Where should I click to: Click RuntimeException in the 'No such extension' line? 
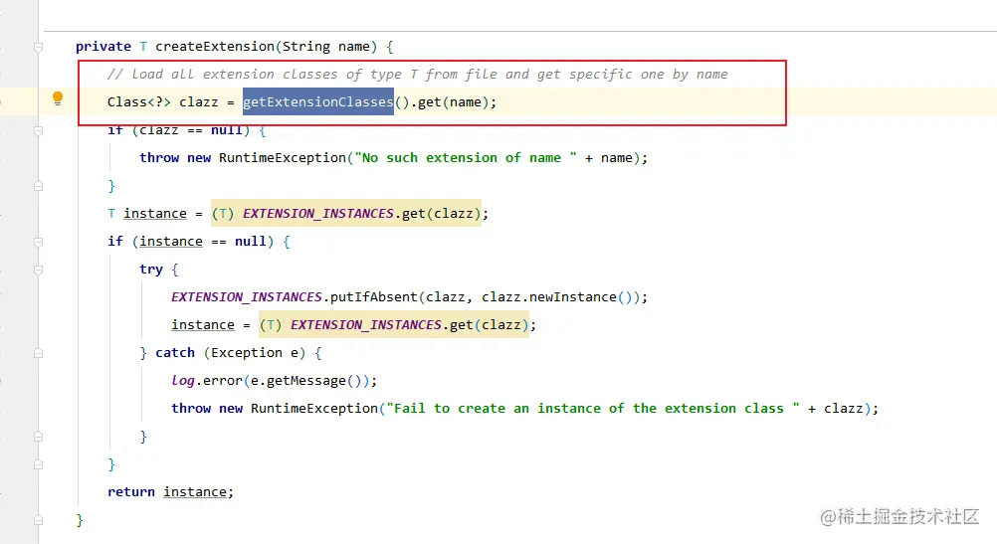tap(283, 157)
